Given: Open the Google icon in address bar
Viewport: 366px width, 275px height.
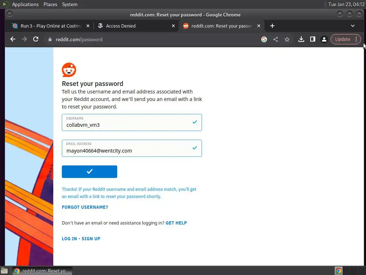Looking at the screenshot, I should click(x=264, y=39).
